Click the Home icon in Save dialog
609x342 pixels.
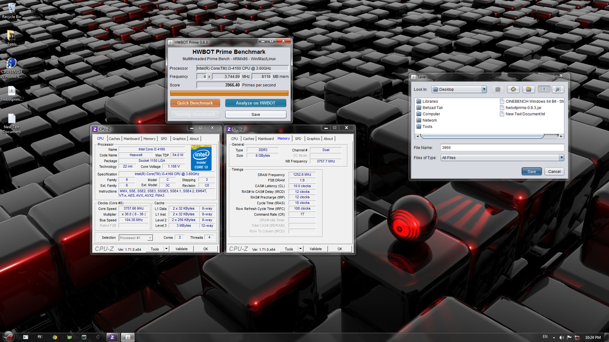tap(513, 89)
